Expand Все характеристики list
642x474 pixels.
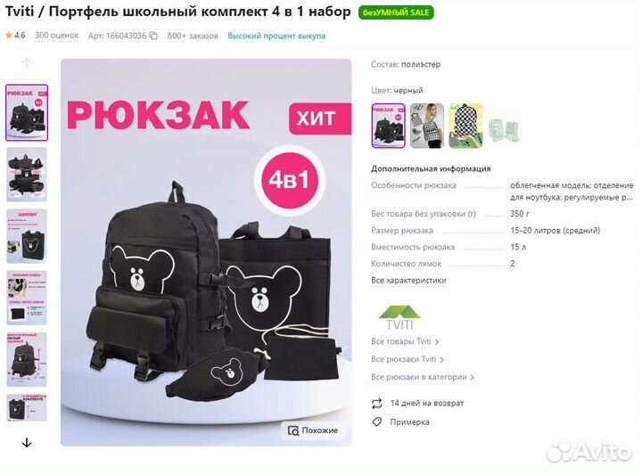(408, 280)
